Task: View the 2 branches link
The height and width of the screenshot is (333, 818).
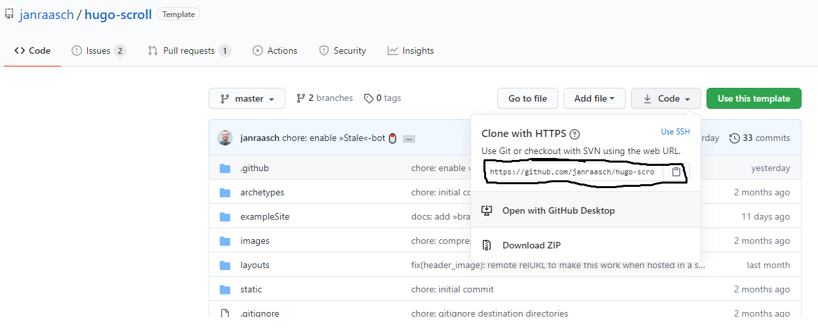Action: (x=325, y=98)
